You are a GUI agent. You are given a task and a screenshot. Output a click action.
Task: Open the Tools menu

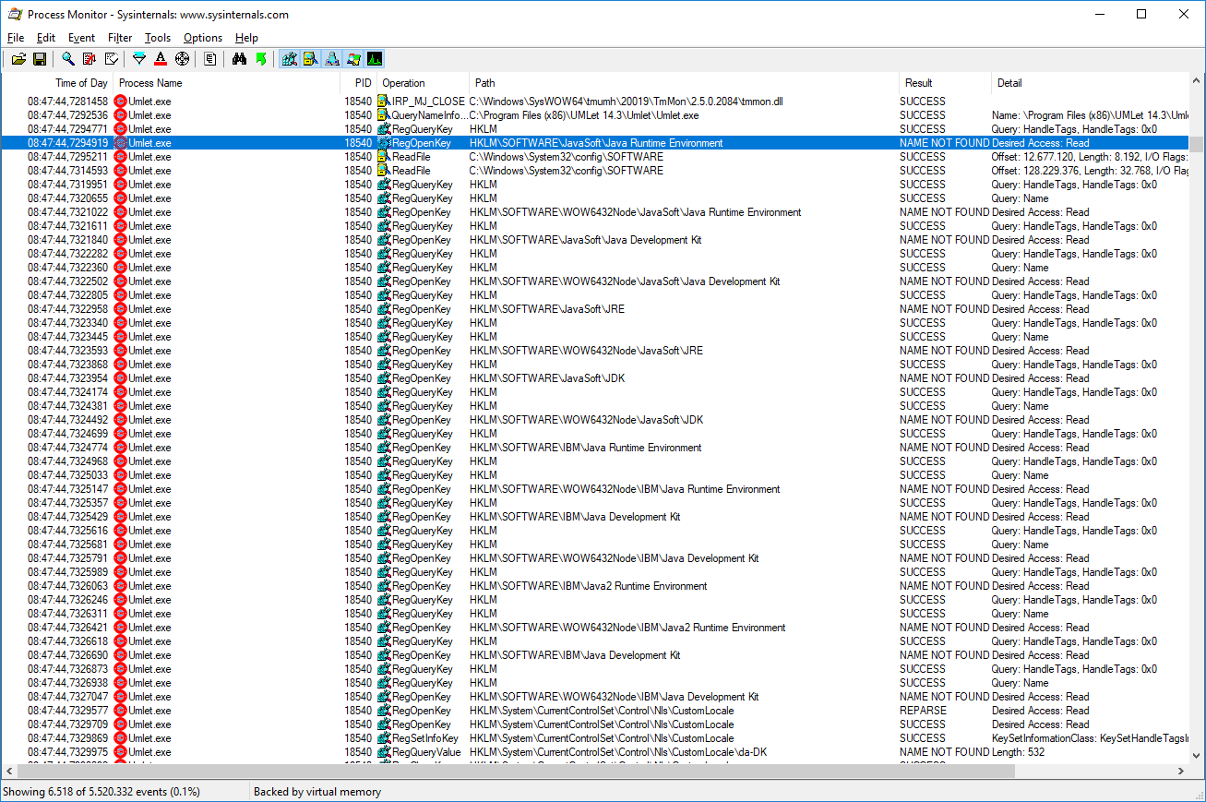(x=158, y=38)
